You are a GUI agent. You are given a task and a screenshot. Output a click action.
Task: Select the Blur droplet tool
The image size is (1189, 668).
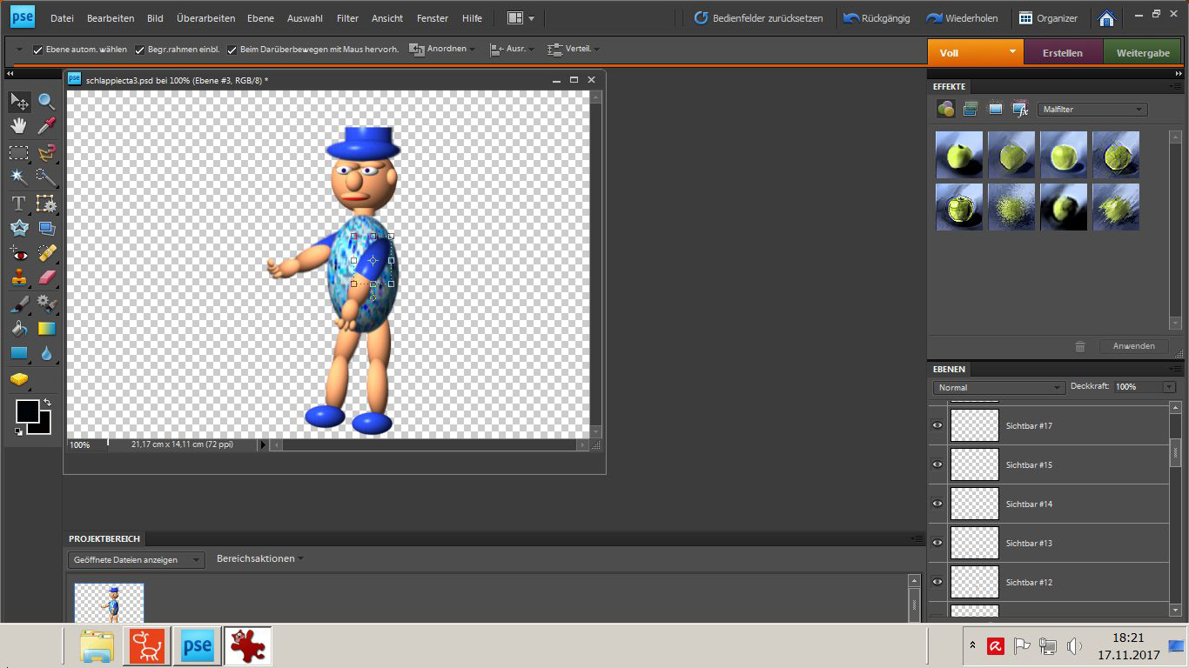[x=47, y=353]
